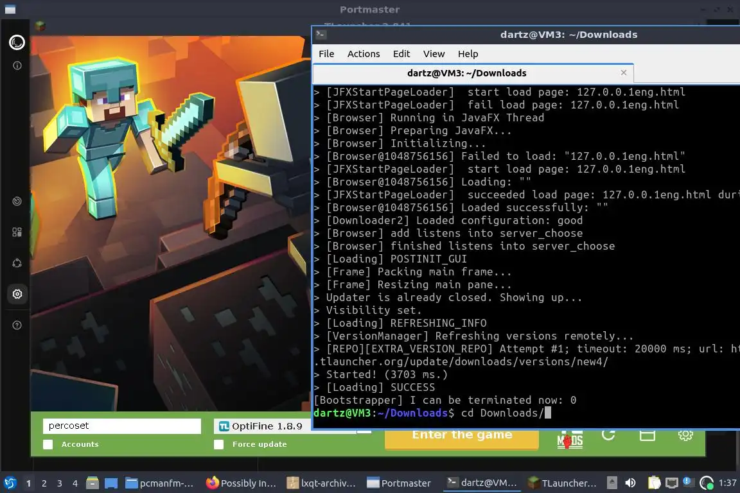Open the terminal File menu

coord(326,54)
